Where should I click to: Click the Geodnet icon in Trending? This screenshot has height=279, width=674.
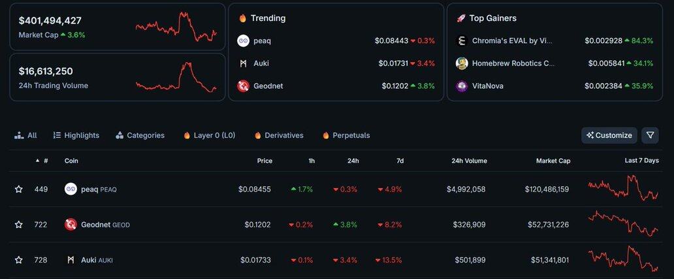[x=243, y=86]
